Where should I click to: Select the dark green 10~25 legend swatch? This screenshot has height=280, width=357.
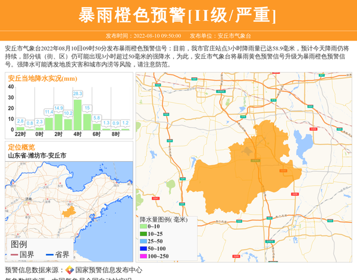[143, 234]
